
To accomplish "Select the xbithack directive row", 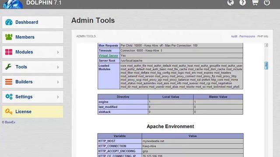I will click(x=170, y=112).
